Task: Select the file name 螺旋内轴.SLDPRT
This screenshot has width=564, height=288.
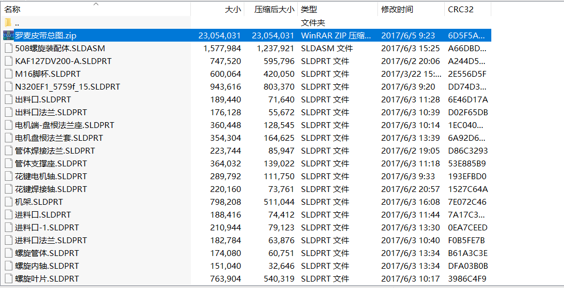Action: coord(47,266)
